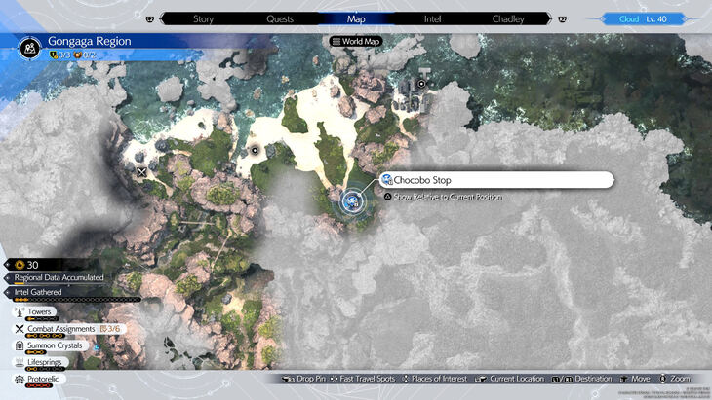712x400 pixels.
Task: Switch to the Intel tab
Action: click(x=432, y=18)
